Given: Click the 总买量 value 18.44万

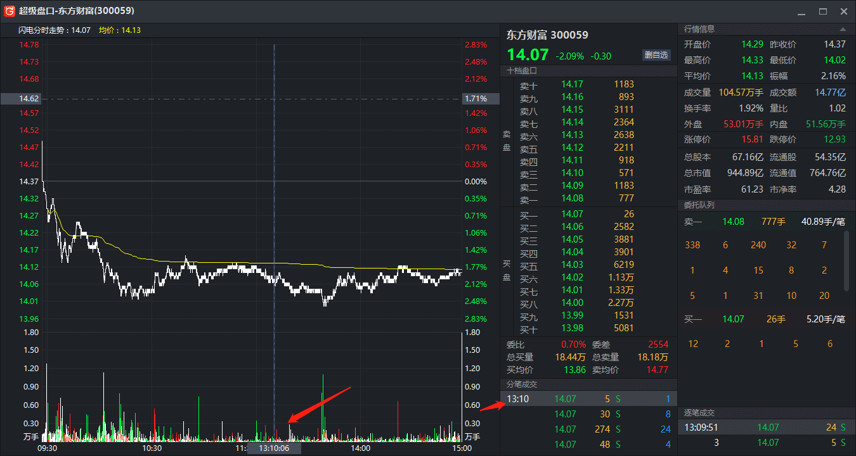Looking at the screenshot, I should (570, 357).
